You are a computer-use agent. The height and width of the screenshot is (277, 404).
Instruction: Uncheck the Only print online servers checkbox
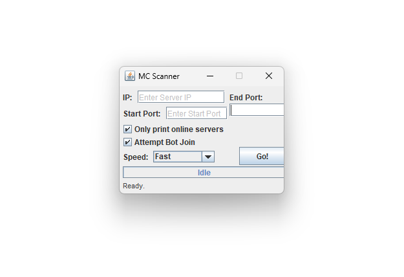coord(127,129)
